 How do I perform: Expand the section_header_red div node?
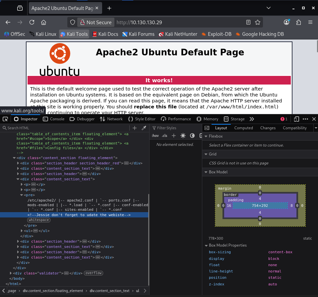(x=18, y=163)
